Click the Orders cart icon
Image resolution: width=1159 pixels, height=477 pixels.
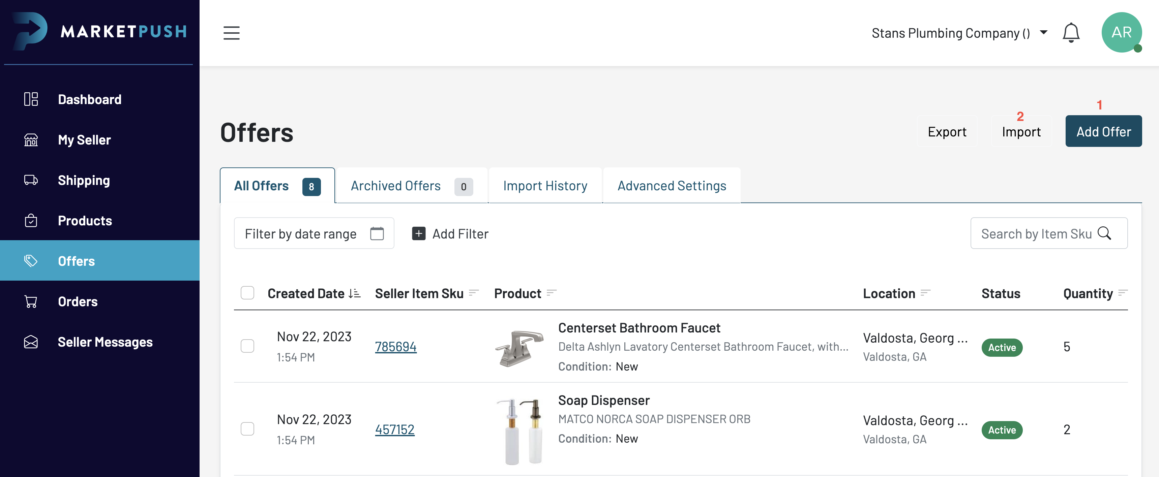31,301
